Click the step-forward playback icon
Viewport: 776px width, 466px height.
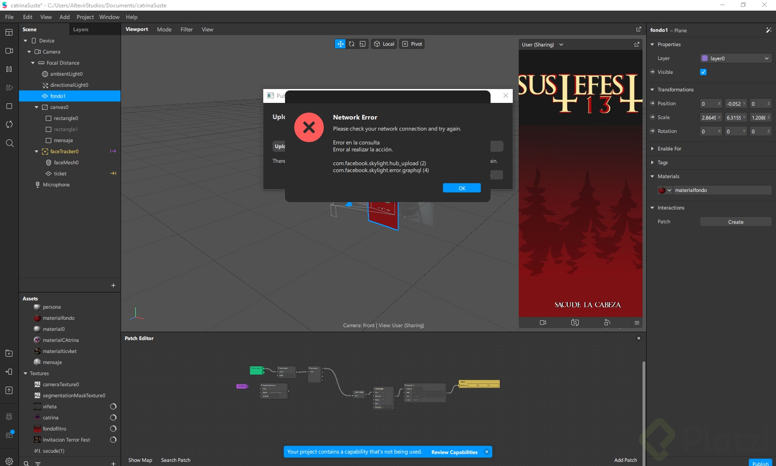(9, 88)
